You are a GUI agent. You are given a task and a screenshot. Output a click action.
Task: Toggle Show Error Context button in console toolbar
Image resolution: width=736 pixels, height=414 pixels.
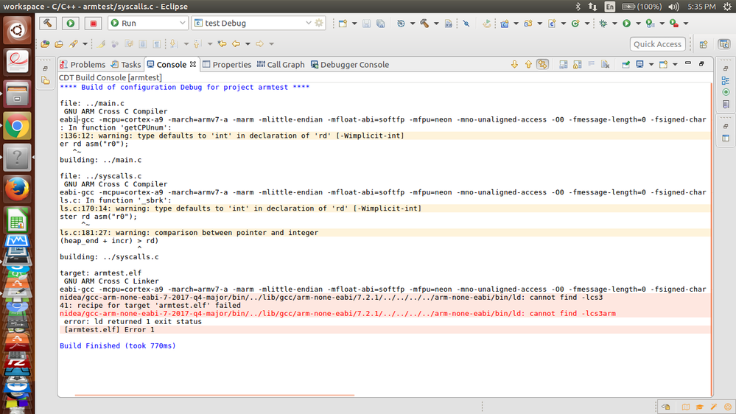coord(543,64)
